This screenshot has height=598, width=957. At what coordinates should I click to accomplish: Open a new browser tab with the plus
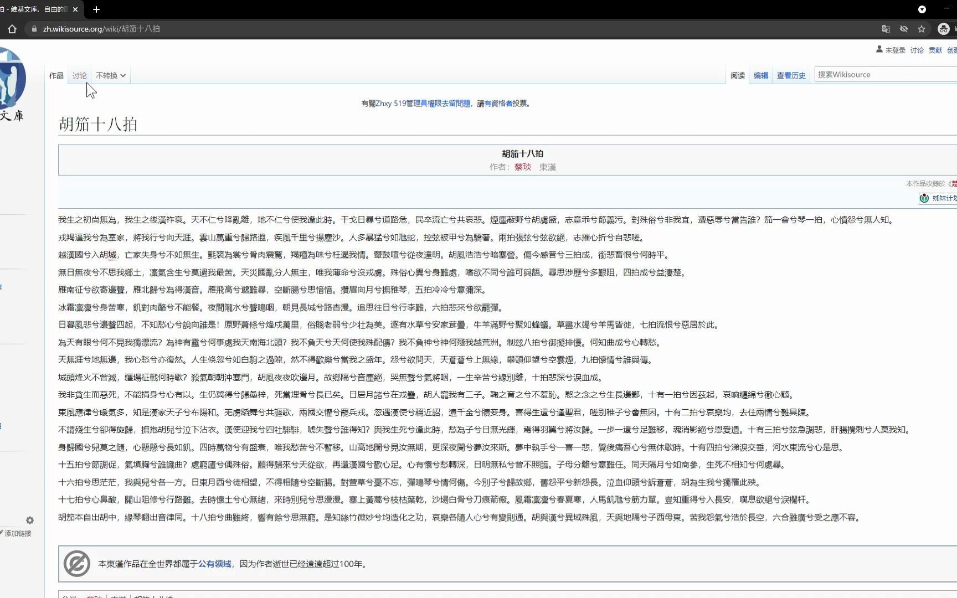pyautogui.click(x=96, y=9)
